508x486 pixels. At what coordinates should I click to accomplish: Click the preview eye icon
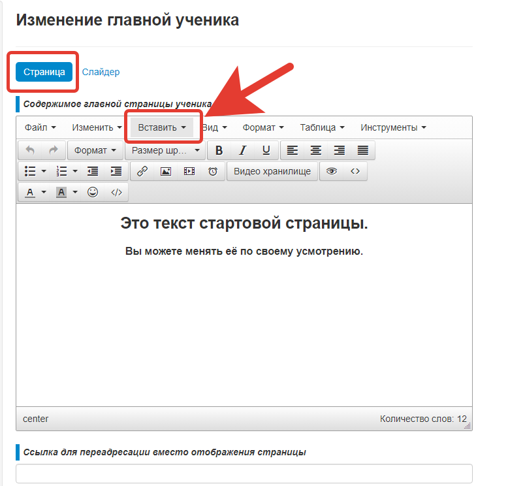coord(332,171)
